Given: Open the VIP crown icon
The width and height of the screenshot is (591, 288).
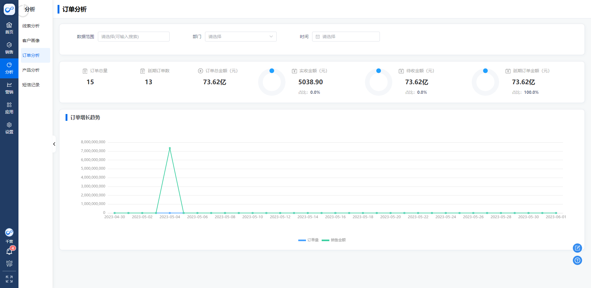Looking at the screenshot, I should 9,264.
